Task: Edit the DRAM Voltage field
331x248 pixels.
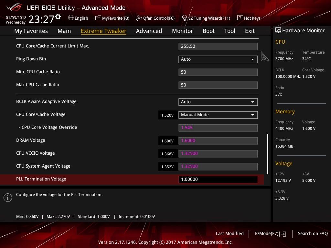Action: point(218,141)
